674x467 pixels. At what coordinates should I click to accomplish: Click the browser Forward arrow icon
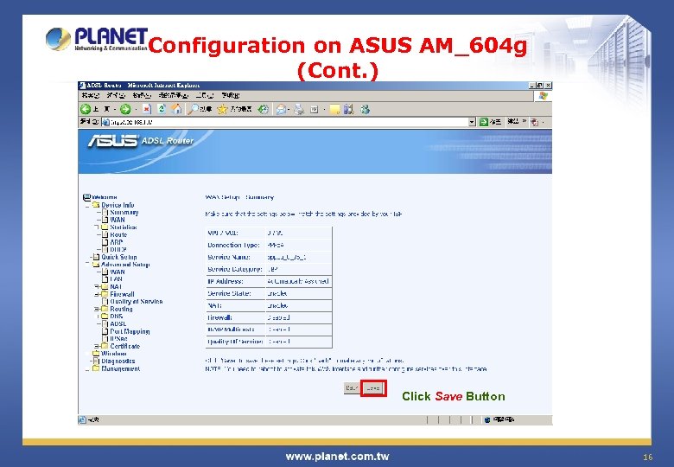click(x=125, y=109)
